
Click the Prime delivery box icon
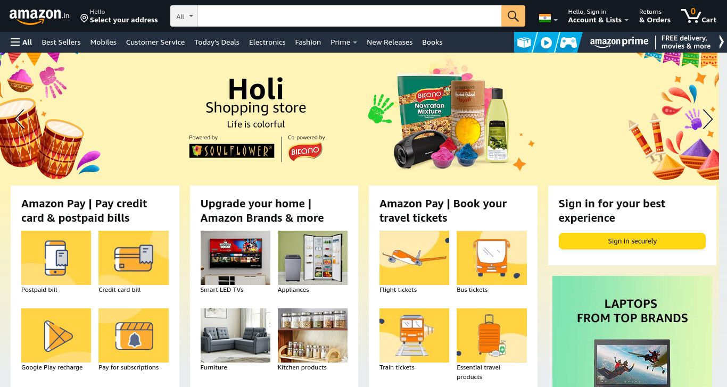coord(524,43)
